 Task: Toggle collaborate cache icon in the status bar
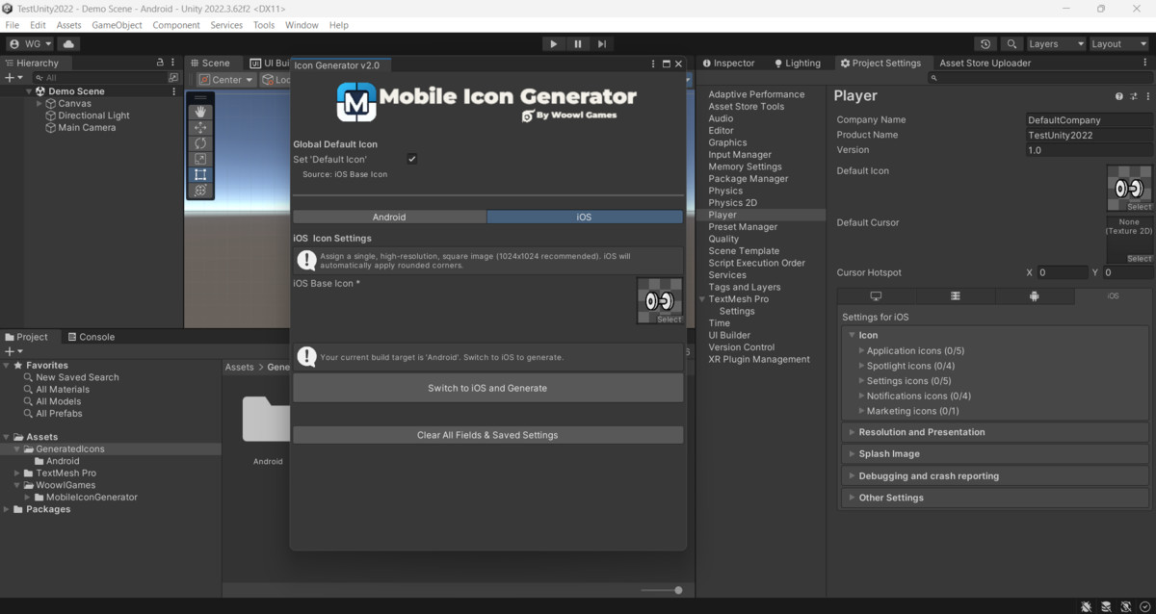pos(1106,606)
